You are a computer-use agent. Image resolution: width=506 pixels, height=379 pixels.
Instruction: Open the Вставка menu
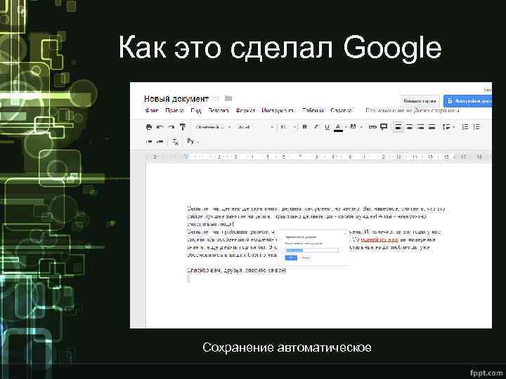click(x=218, y=111)
